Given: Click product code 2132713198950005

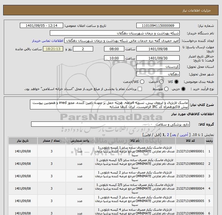Looking at the screenshot, I should (x=190, y=201).
